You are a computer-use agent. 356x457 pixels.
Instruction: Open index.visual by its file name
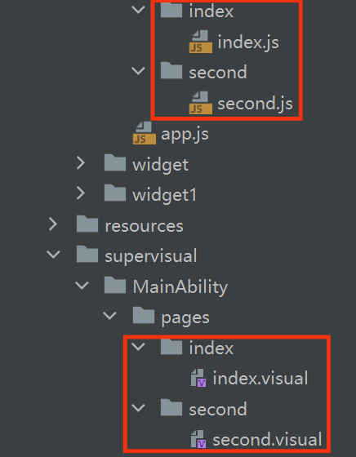click(260, 379)
